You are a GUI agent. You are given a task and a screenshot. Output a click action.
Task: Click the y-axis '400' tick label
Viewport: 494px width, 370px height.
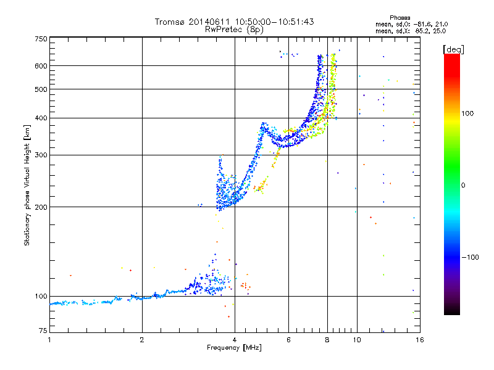[41, 118]
